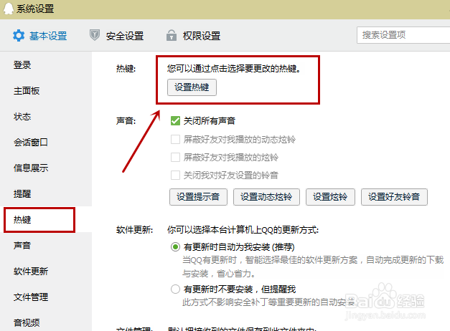
Task: Select 有更新时不要安装，但提醒我 radio
Action: pos(175,289)
